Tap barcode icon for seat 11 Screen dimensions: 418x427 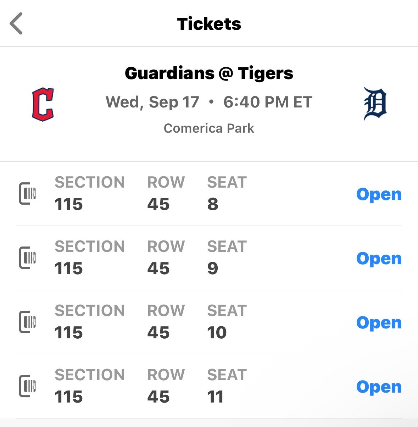coord(28,386)
